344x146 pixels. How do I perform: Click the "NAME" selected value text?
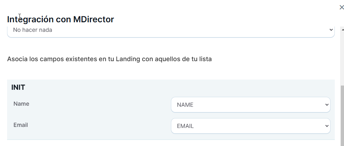pos(185,105)
